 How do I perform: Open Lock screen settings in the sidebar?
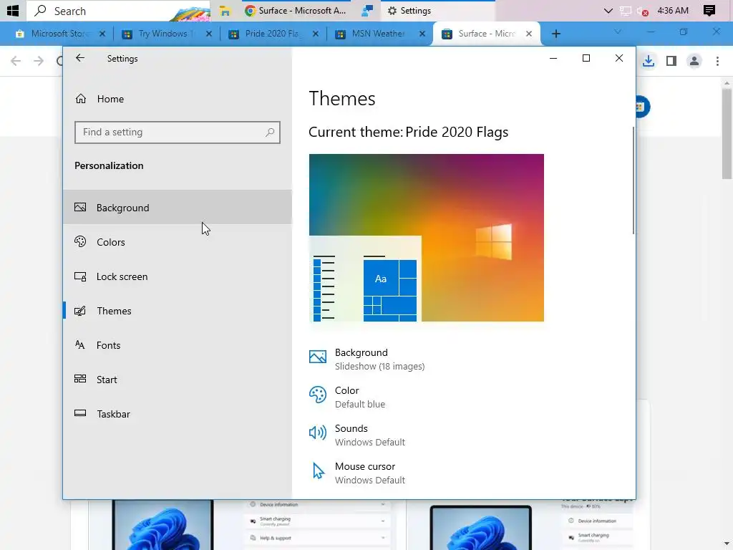[178, 276]
